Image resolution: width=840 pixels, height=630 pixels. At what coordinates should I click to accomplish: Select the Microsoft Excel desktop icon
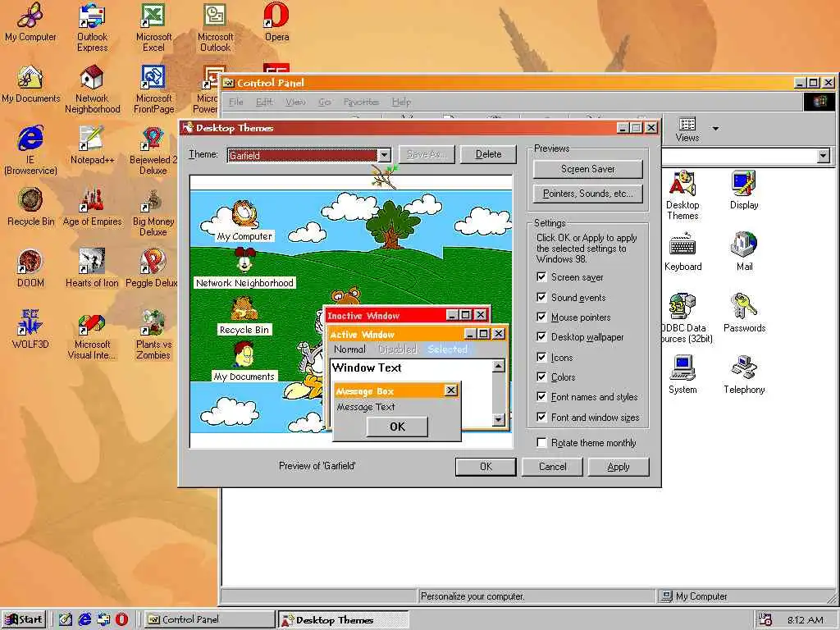point(153,27)
